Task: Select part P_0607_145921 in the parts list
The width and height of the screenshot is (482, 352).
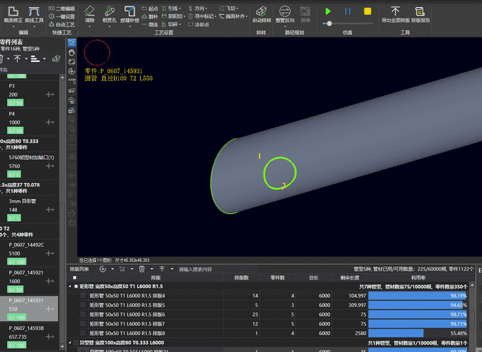Action: pos(30,282)
